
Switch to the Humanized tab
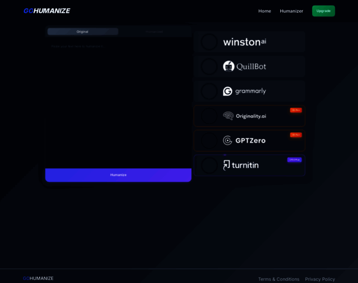(154, 32)
